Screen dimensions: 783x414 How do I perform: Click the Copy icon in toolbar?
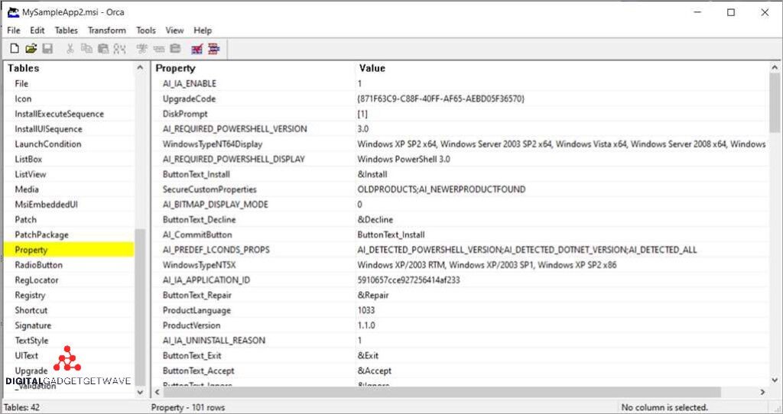pos(86,49)
